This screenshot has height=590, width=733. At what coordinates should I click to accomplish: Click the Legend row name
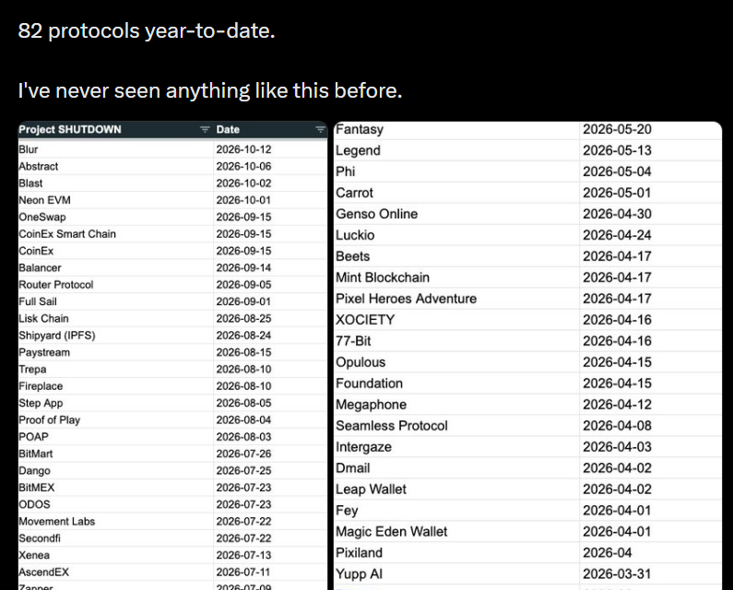pos(358,150)
